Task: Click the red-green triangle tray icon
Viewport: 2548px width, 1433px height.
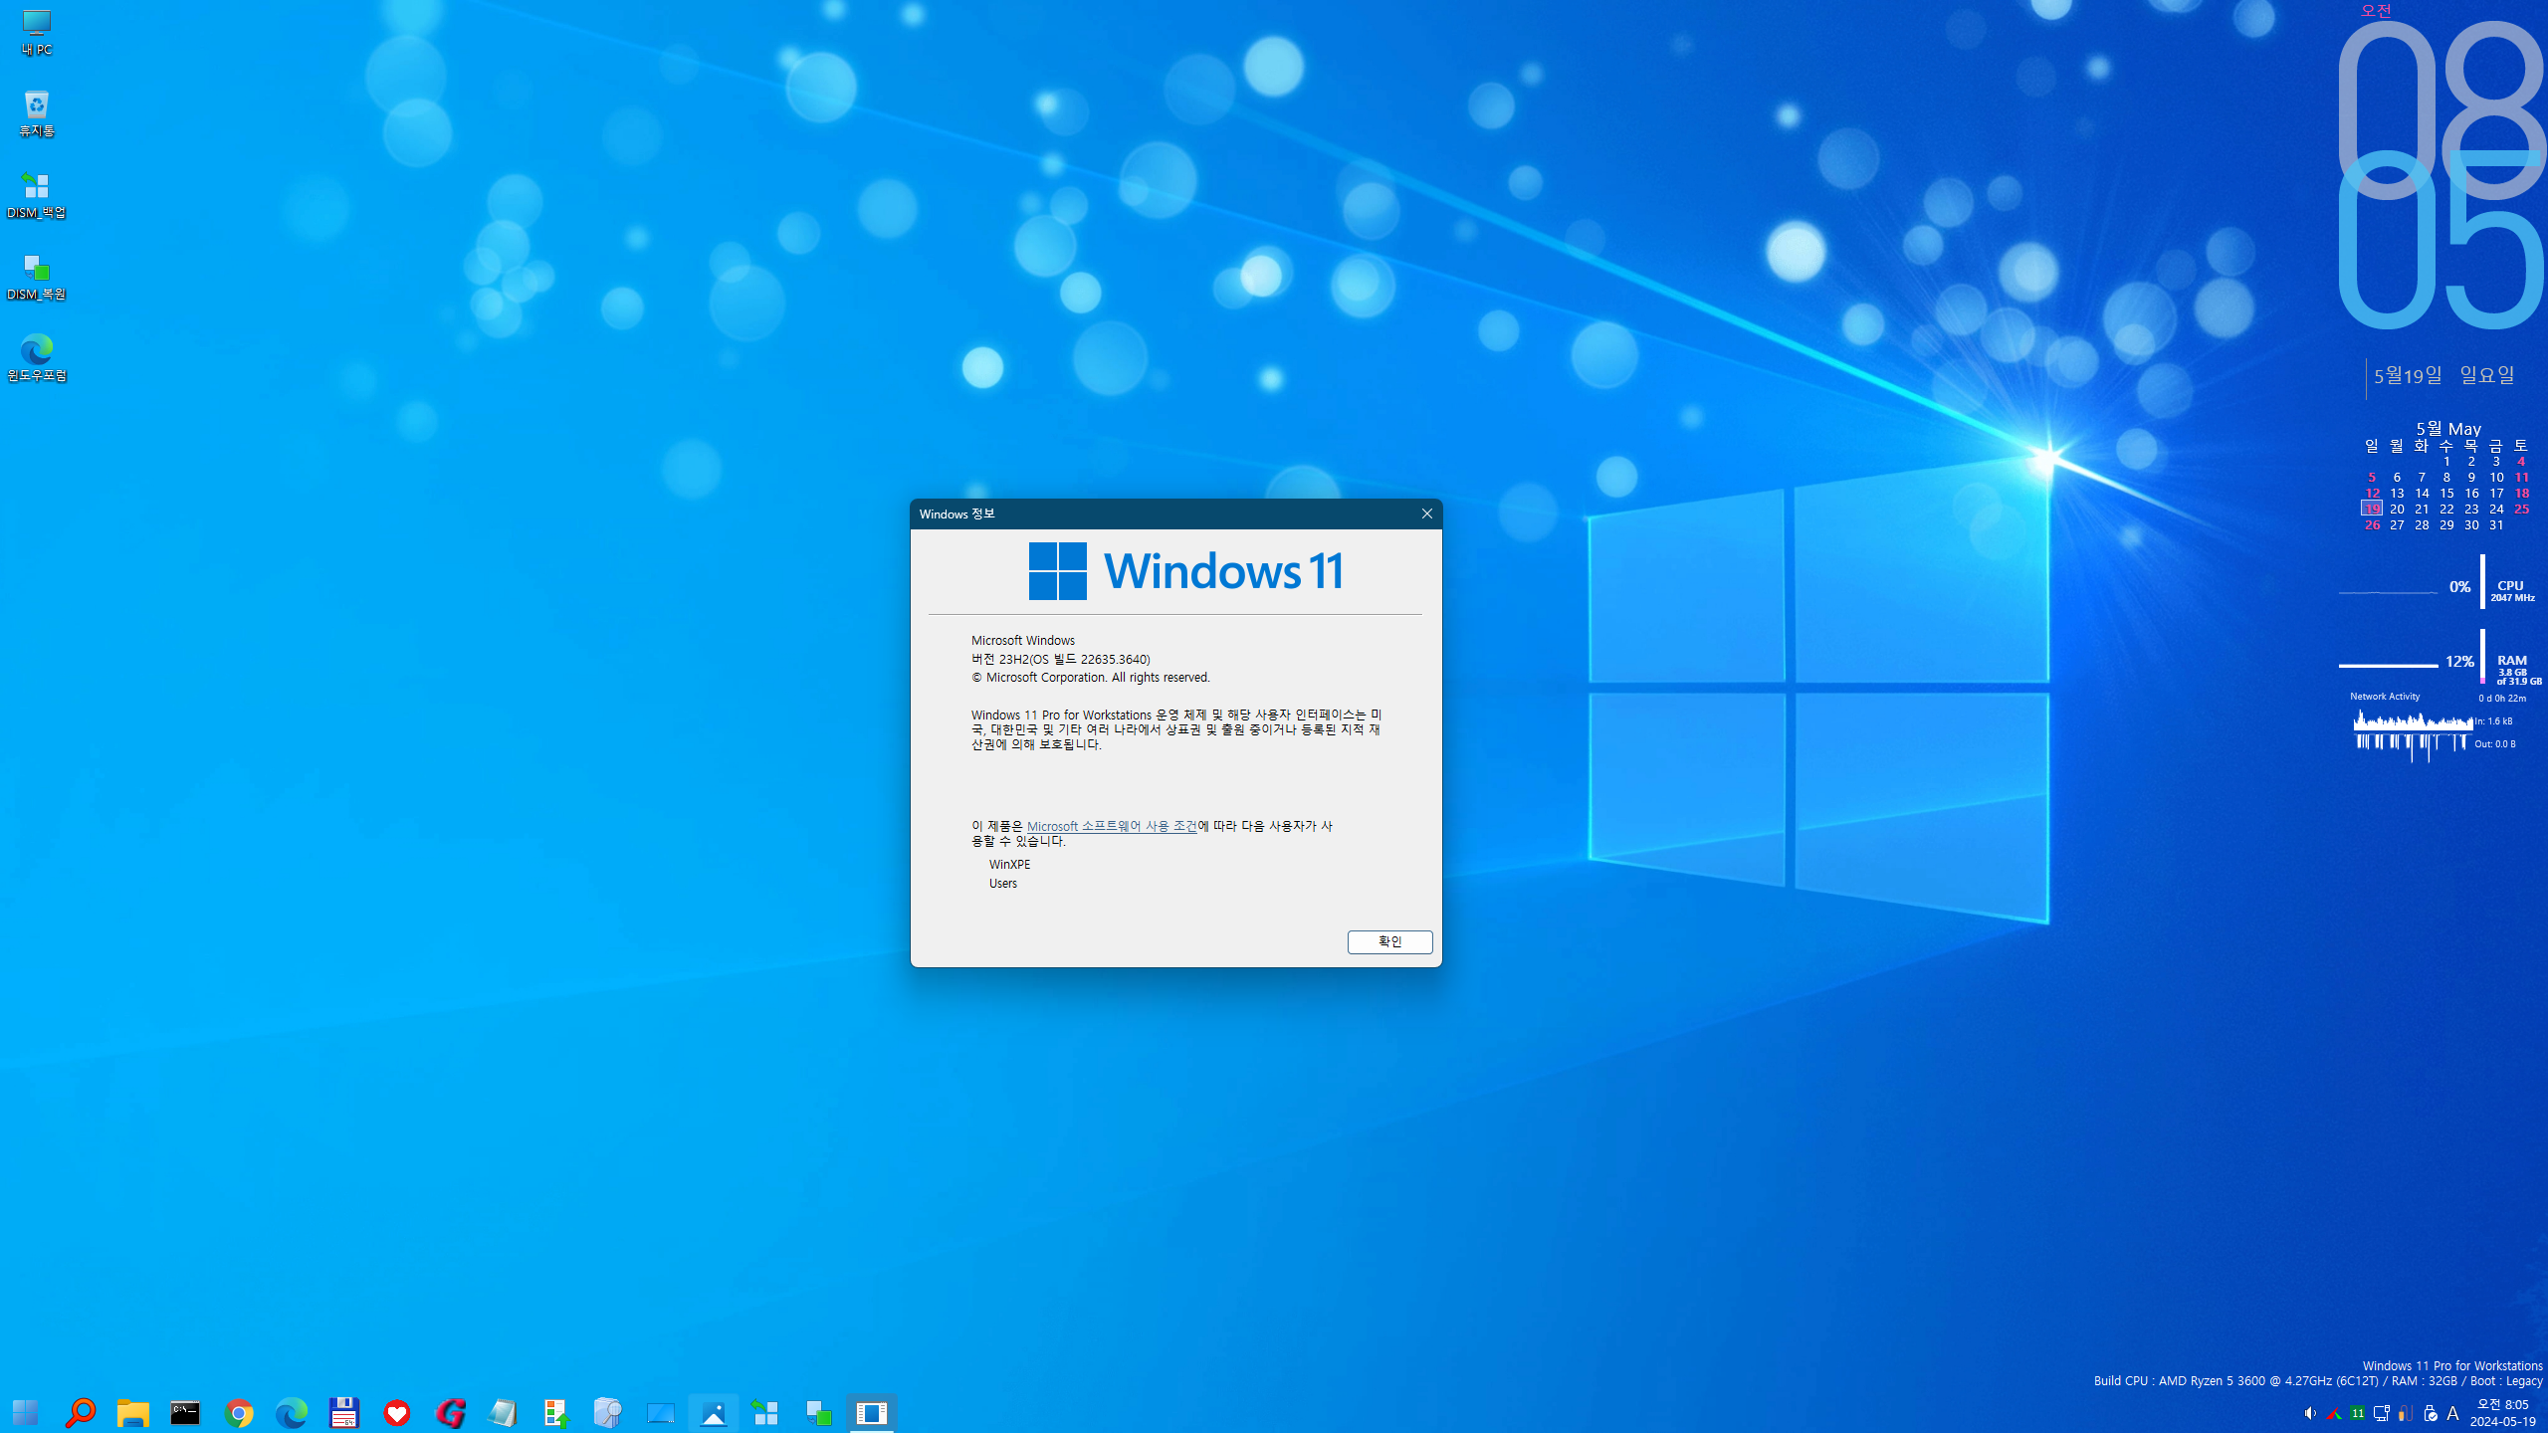Action: click(2334, 1413)
